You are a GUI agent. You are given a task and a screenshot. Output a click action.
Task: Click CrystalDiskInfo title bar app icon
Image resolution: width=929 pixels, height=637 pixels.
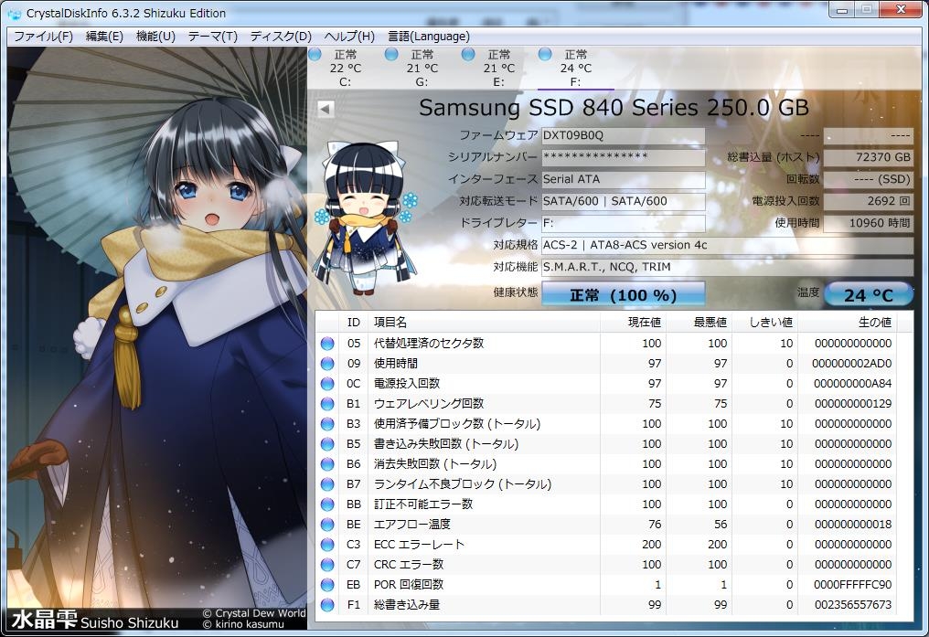15,13
